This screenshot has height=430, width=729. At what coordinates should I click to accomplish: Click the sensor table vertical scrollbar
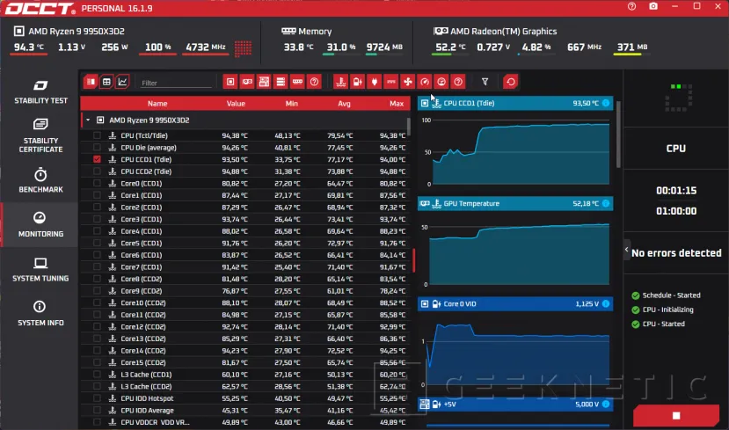(x=409, y=126)
